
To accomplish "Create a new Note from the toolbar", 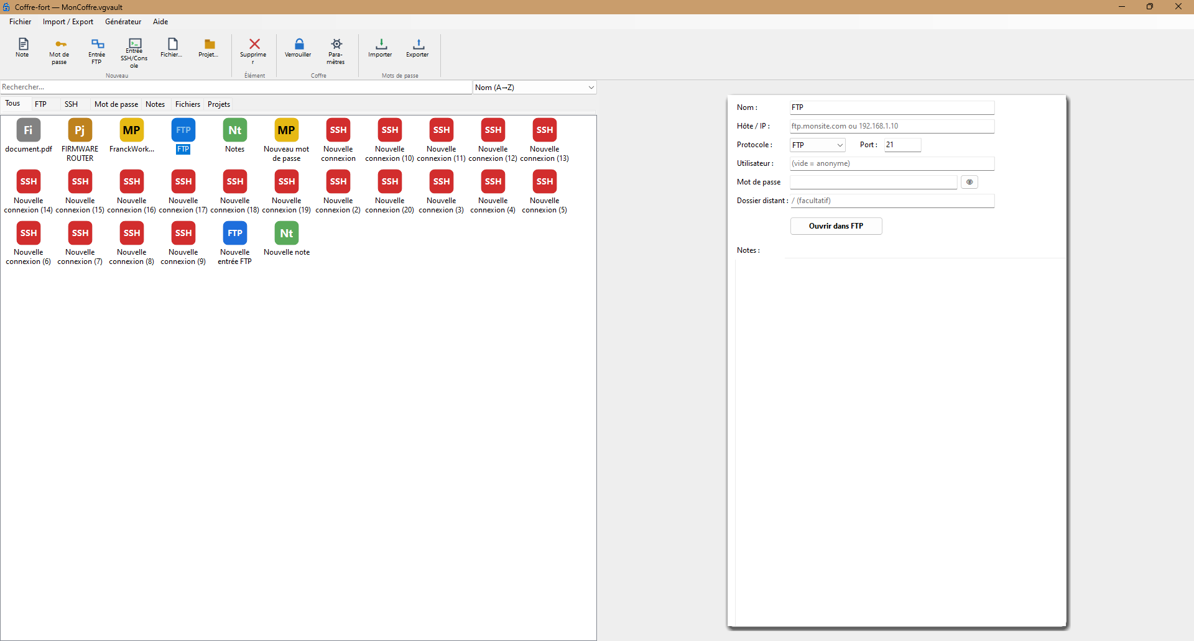I will click(x=22, y=48).
